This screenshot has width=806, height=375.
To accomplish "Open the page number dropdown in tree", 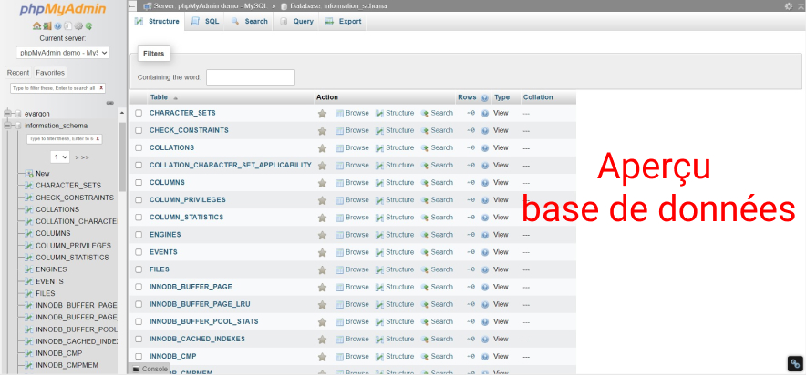I will click(60, 157).
